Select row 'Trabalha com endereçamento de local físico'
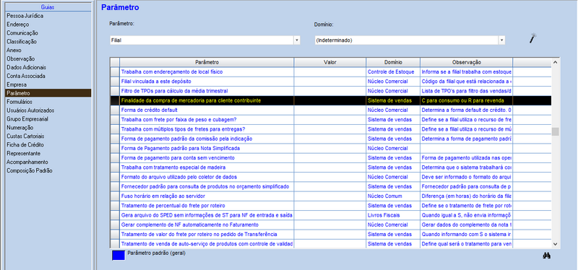 331,71
